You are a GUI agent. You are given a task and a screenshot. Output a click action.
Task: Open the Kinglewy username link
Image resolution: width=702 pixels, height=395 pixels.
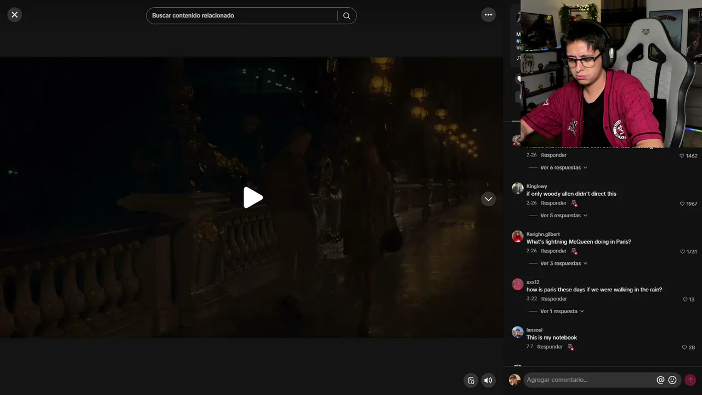pos(537,187)
